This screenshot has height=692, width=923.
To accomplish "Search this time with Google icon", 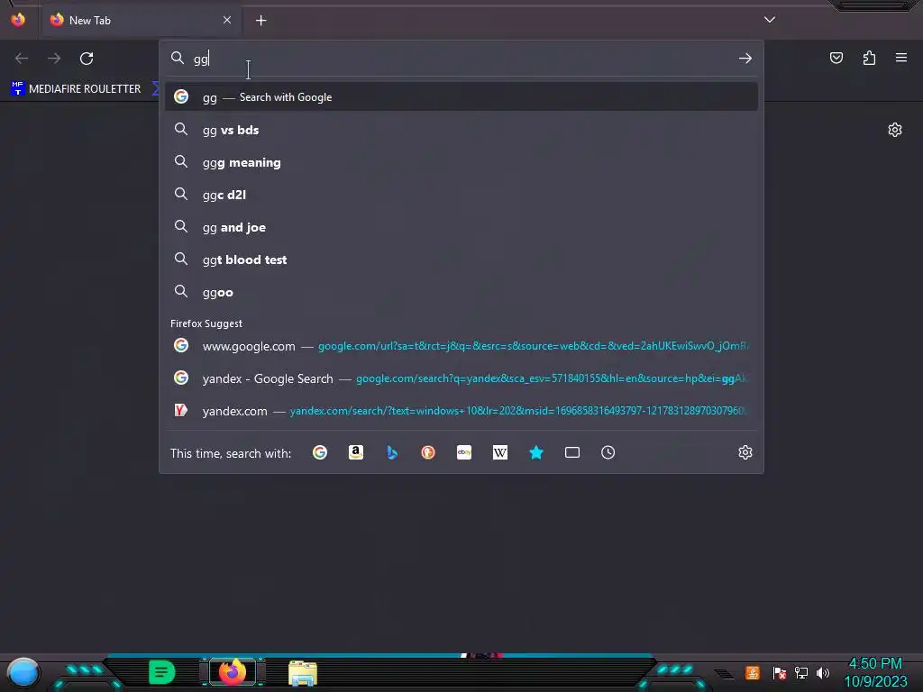I will [320, 452].
